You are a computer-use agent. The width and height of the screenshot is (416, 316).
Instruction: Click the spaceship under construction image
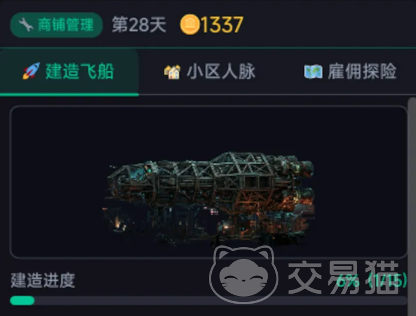208,198
